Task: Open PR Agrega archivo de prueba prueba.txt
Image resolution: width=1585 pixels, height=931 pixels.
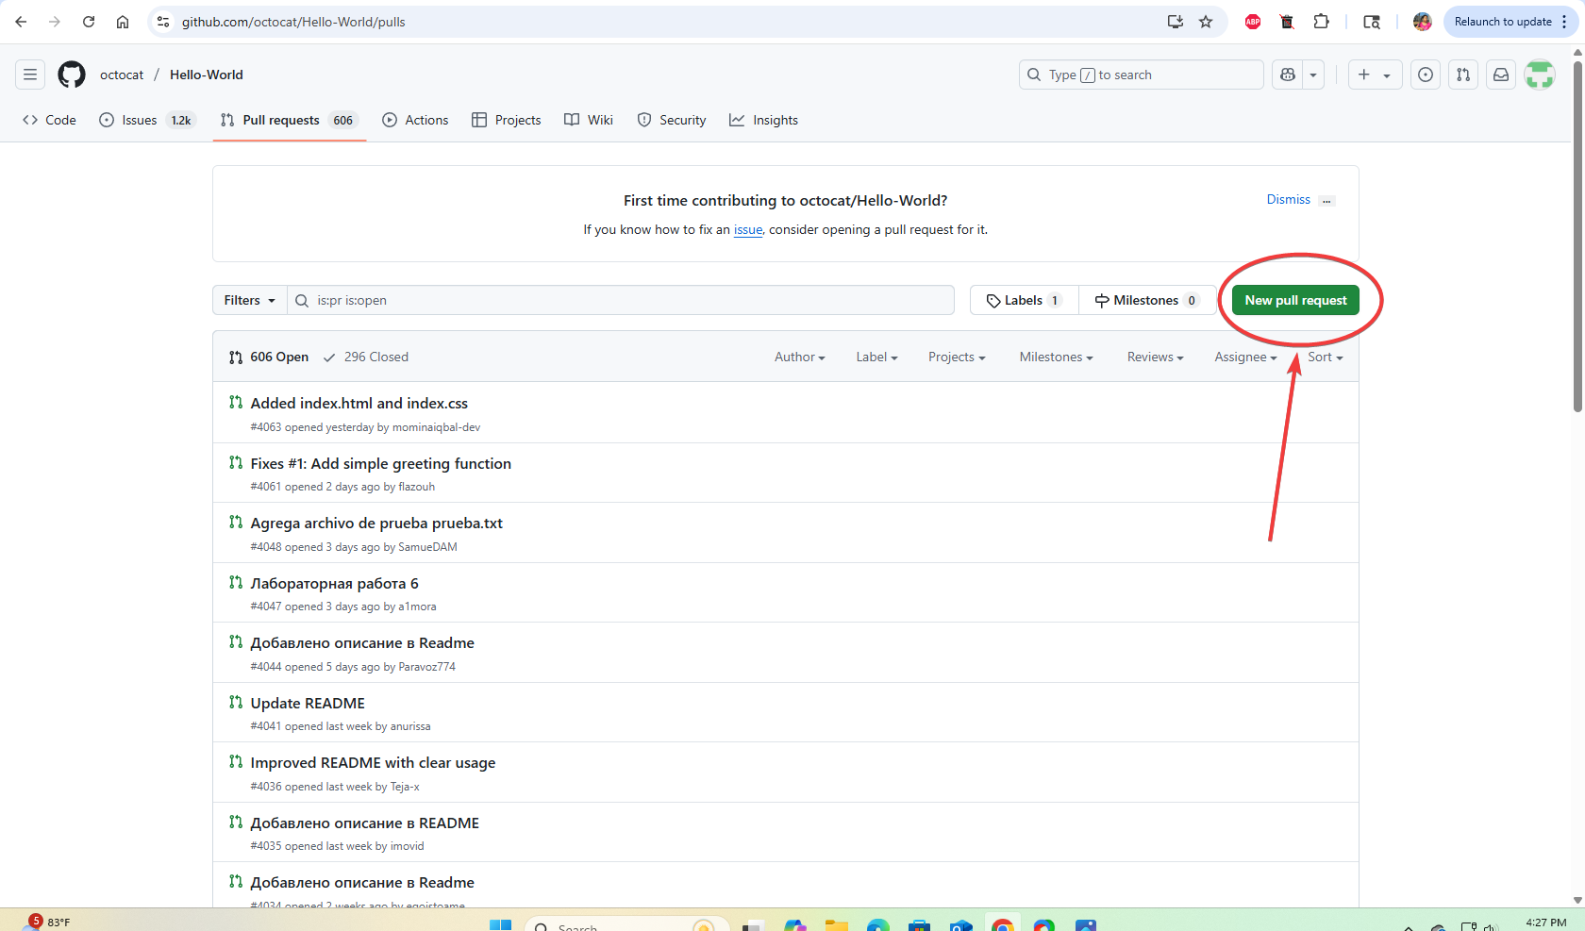Action: (376, 523)
